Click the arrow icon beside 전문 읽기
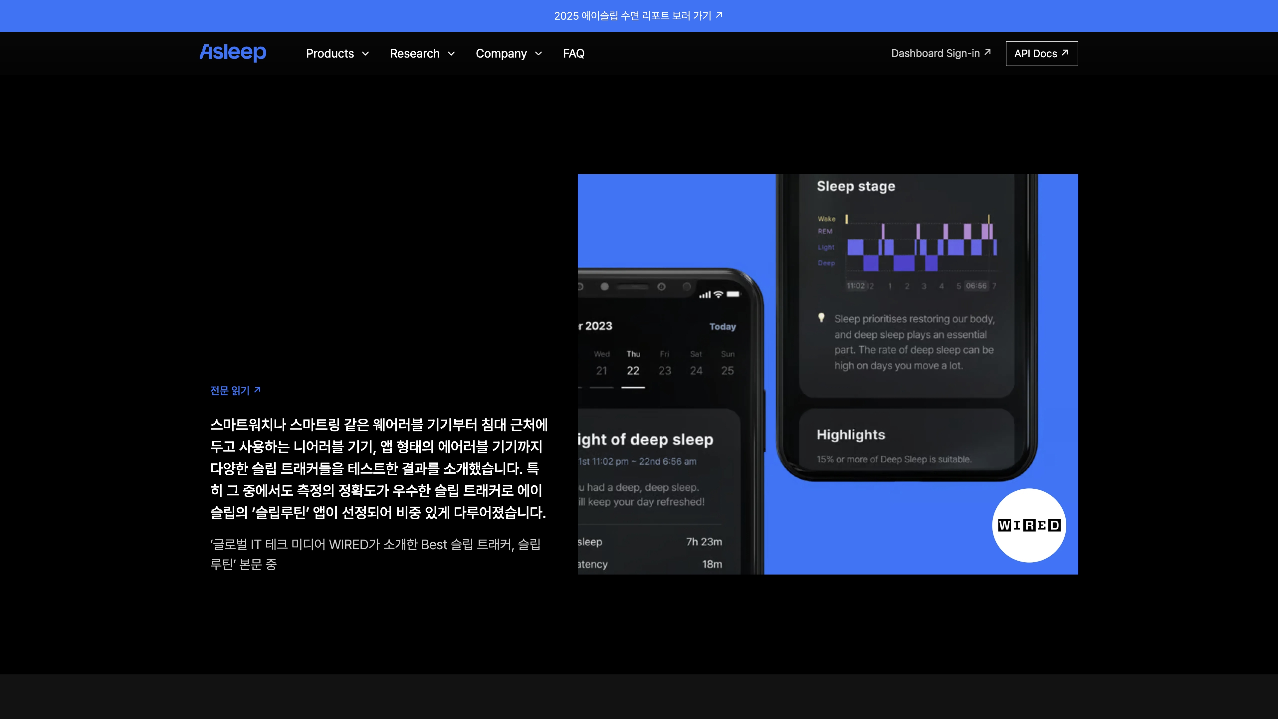Image resolution: width=1278 pixels, height=719 pixels. [257, 390]
